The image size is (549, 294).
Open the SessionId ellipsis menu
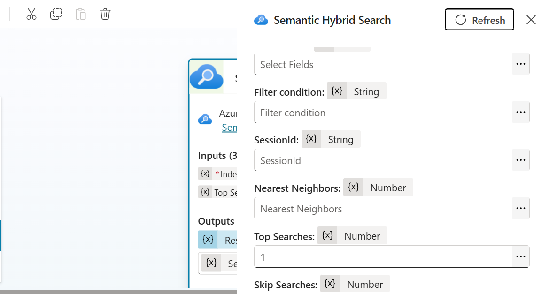[x=521, y=160]
